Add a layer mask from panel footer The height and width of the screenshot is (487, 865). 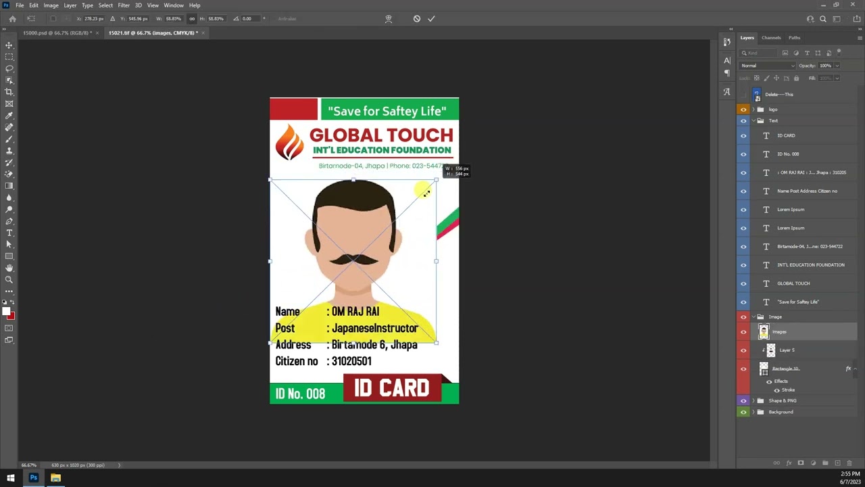click(801, 463)
